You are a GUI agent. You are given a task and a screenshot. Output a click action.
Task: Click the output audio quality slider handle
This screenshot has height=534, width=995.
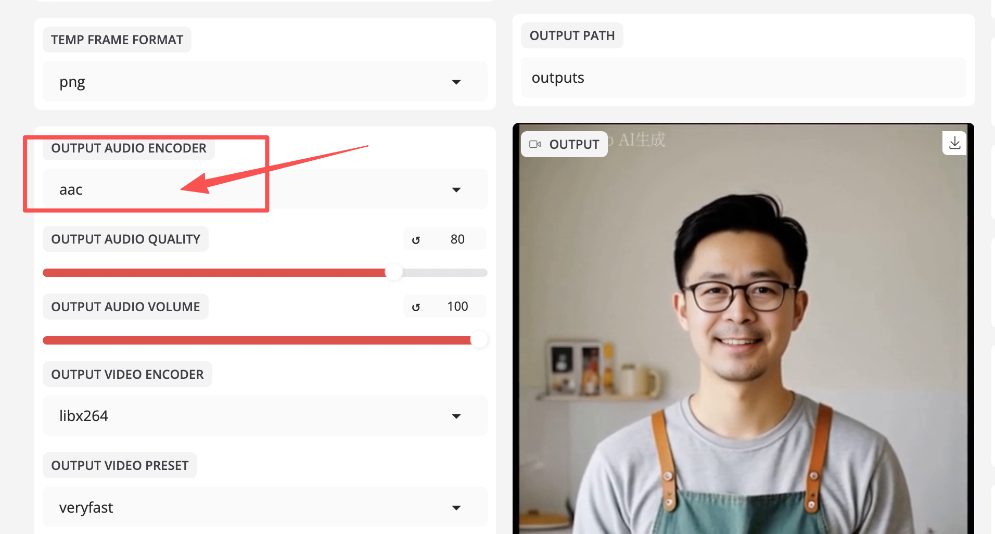point(394,272)
